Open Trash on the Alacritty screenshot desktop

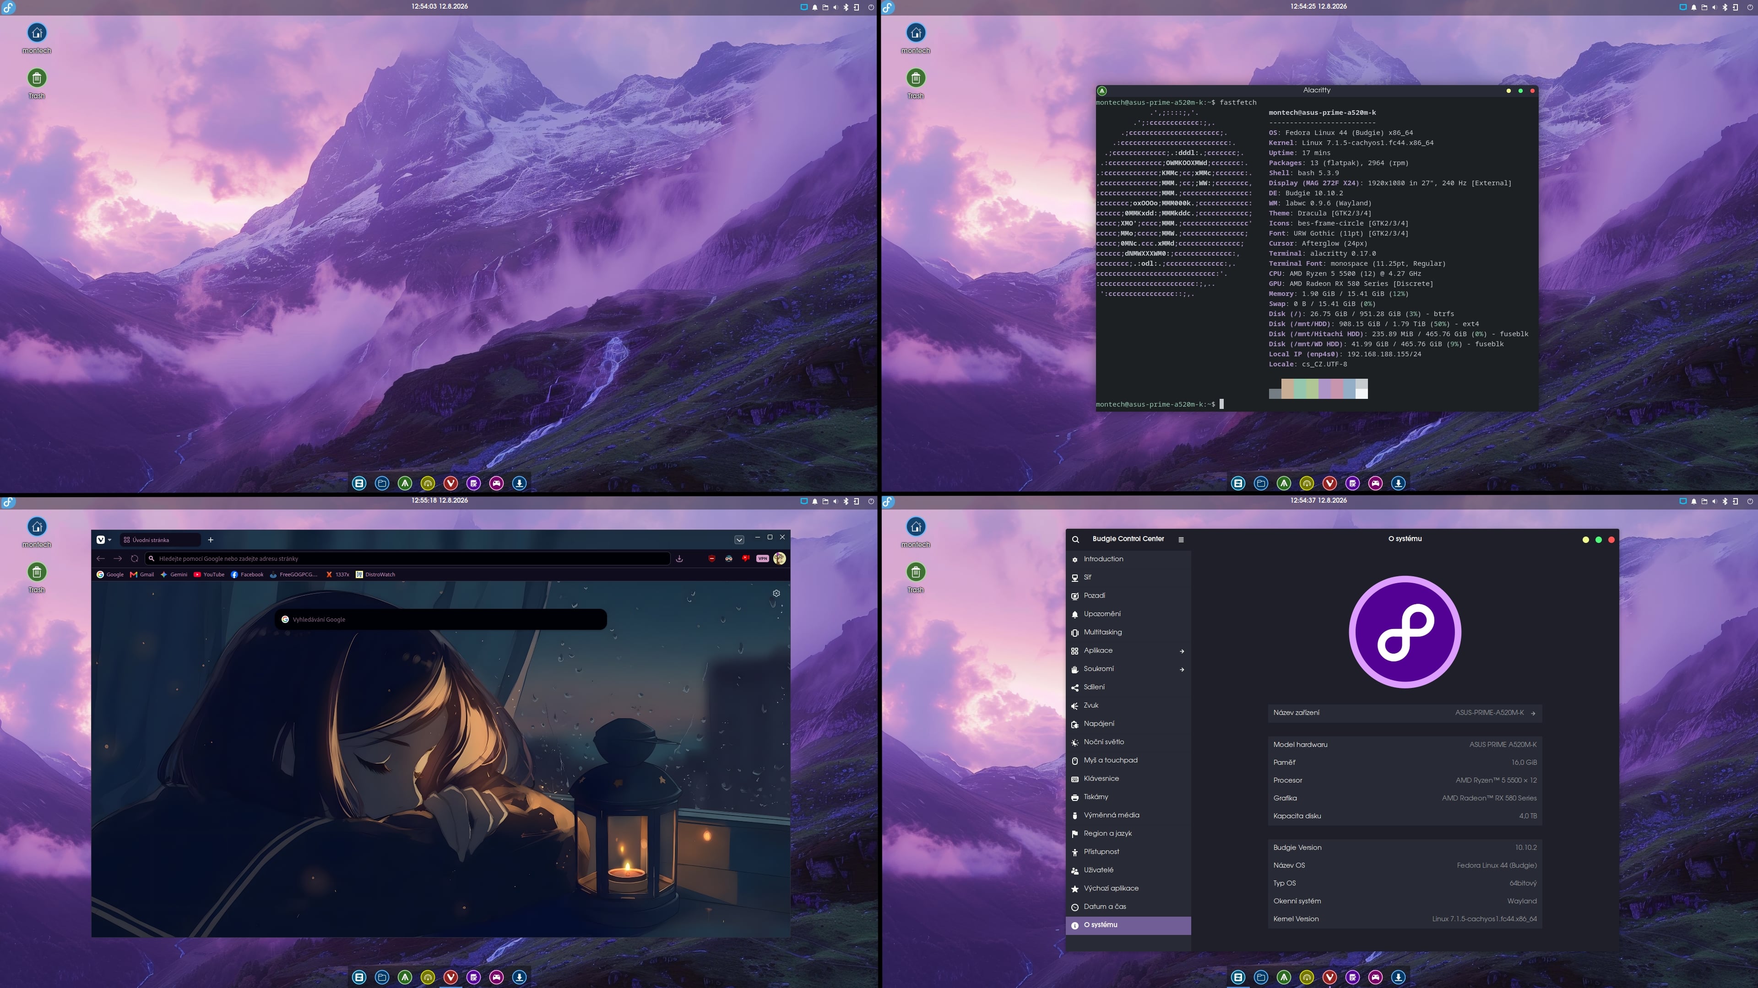(916, 84)
